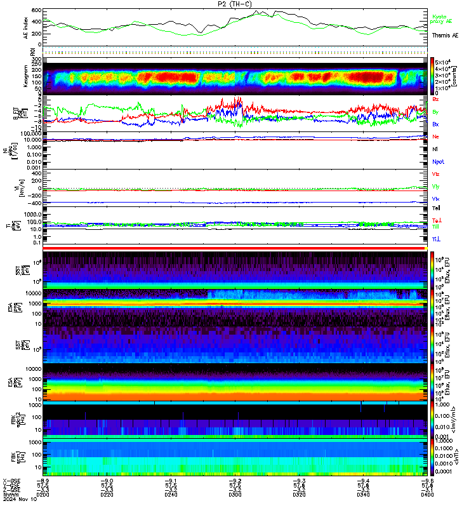
Task: Click the "1000.0" tick on the temperature axis
Action: coord(33,215)
